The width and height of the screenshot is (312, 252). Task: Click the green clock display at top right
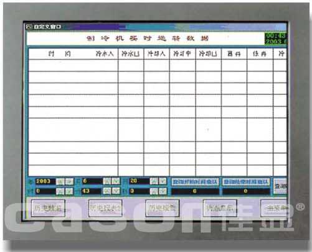(x=276, y=38)
